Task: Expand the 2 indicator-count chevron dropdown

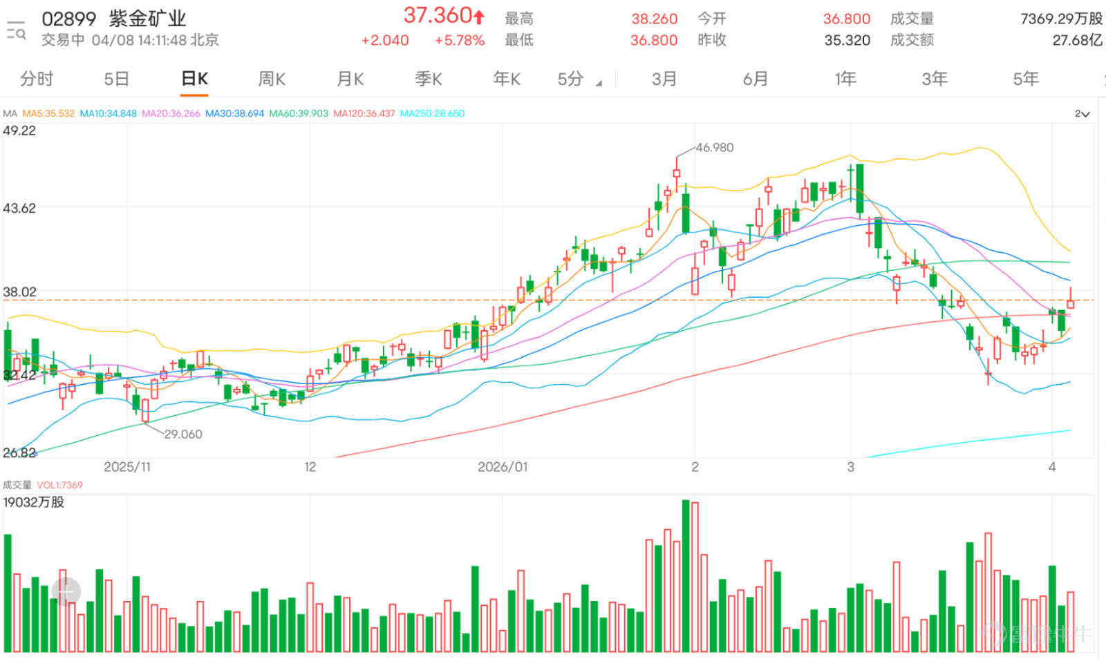Action: [x=1082, y=114]
